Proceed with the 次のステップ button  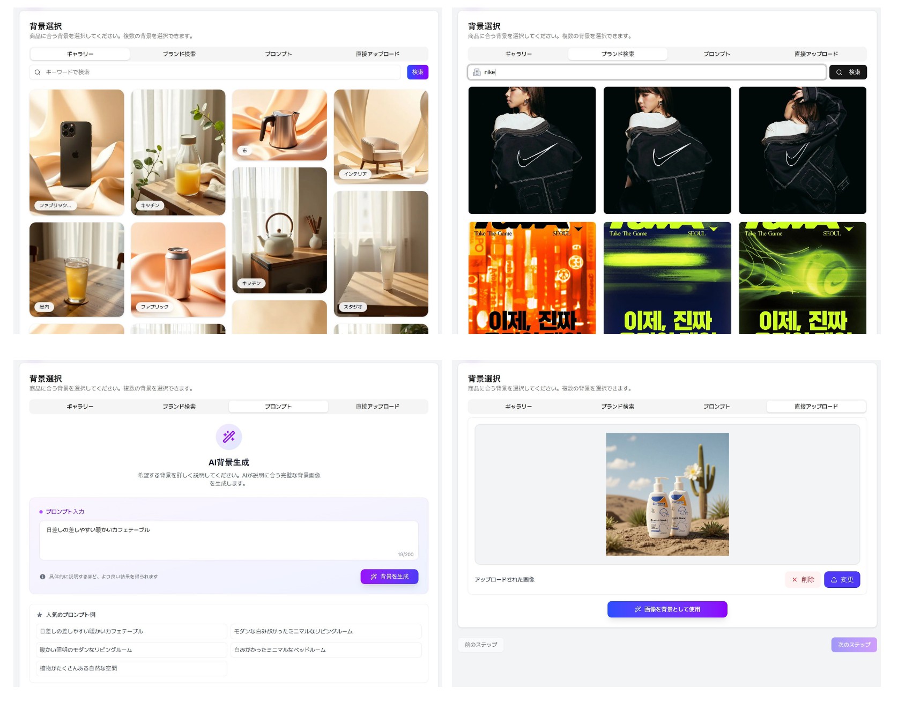tap(854, 645)
